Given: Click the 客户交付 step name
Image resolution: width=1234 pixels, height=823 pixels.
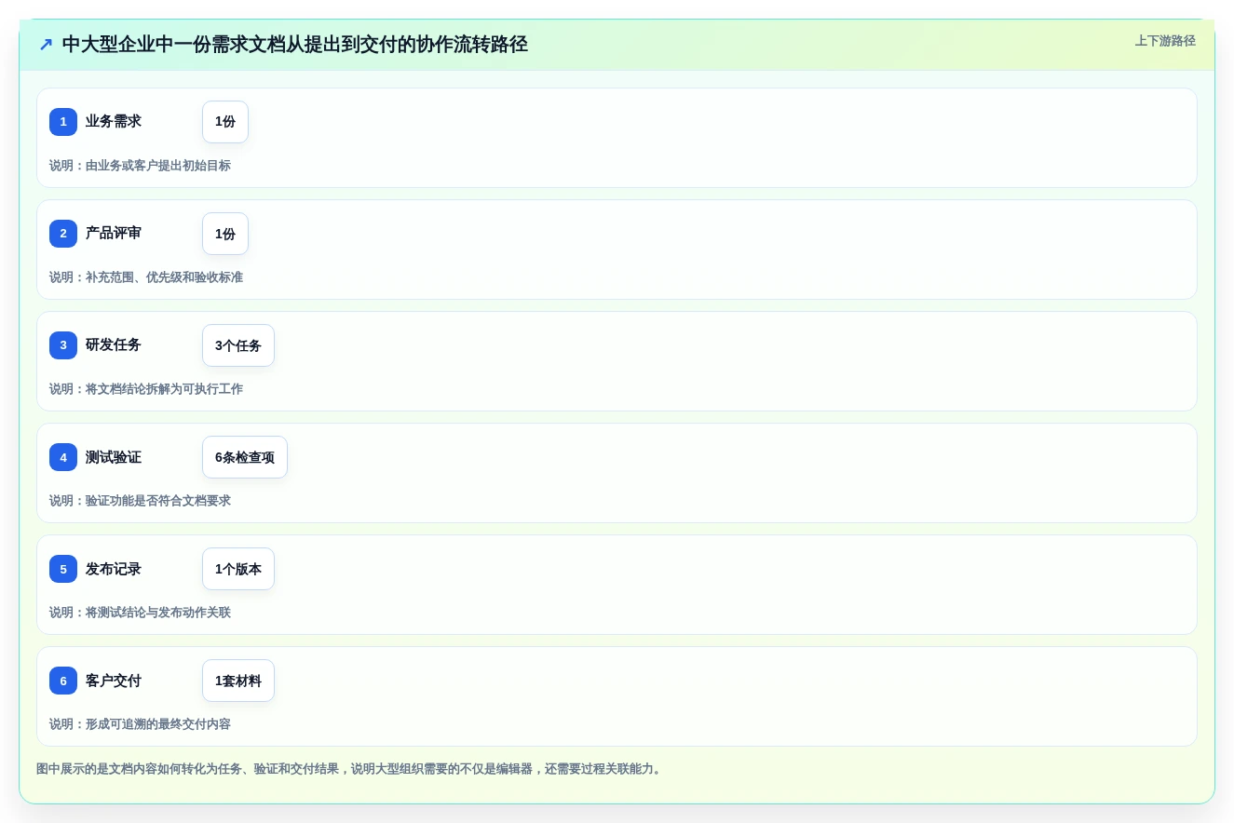Looking at the screenshot, I should [114, 681].
